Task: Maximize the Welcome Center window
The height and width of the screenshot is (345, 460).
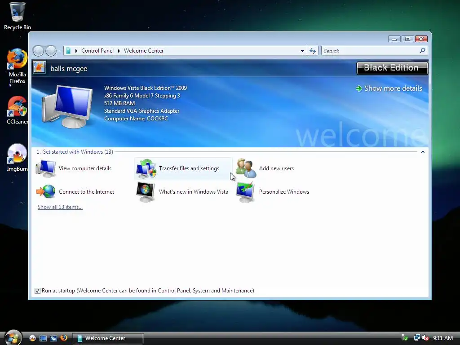Action: [407, 39]
